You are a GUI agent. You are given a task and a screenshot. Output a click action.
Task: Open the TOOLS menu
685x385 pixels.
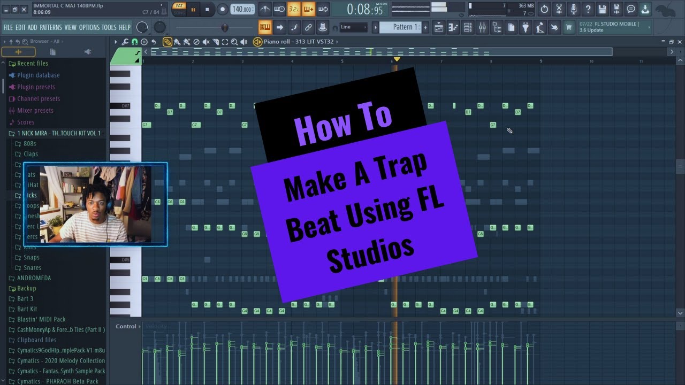point(109,27)
